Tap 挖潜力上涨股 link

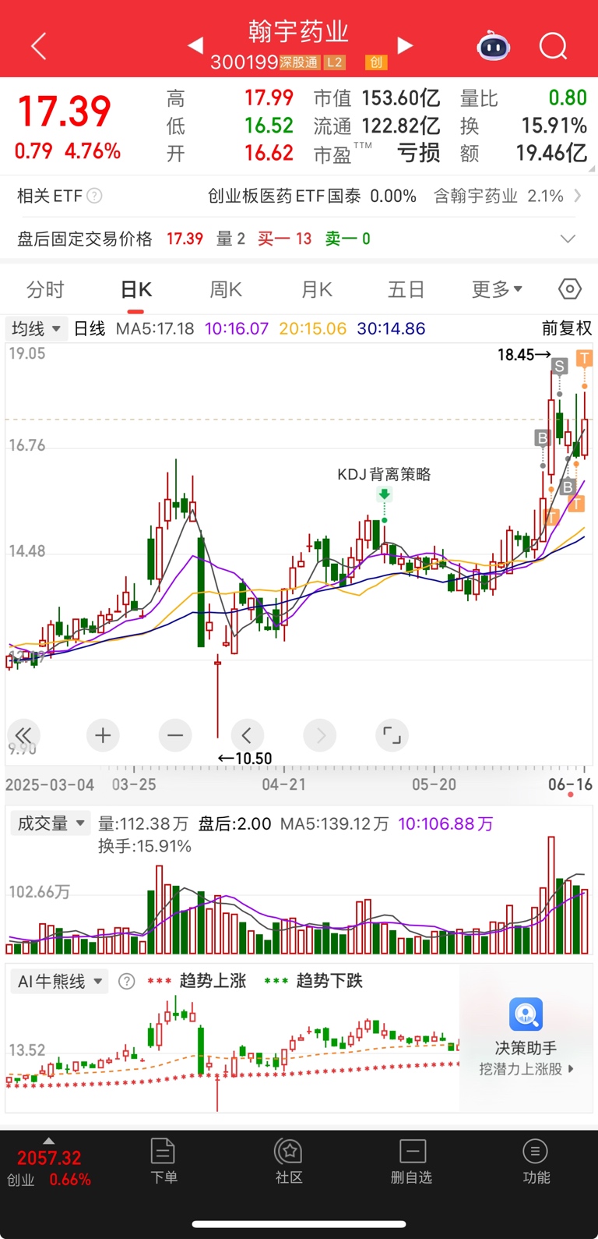(526, 1068)
